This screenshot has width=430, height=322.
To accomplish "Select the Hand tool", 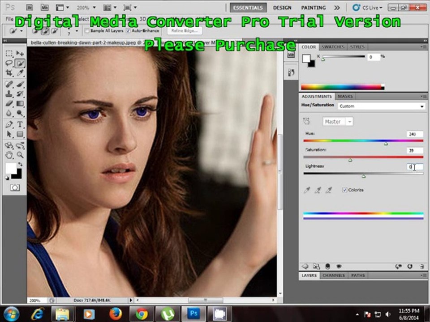I will click(9, 155).
